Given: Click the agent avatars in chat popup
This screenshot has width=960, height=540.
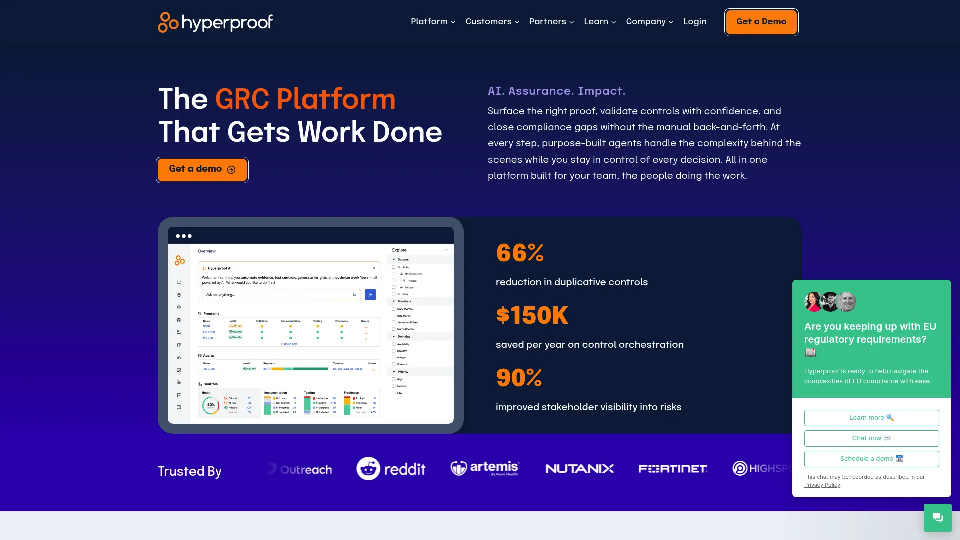Looking at the screenshot, I should 830,302.
